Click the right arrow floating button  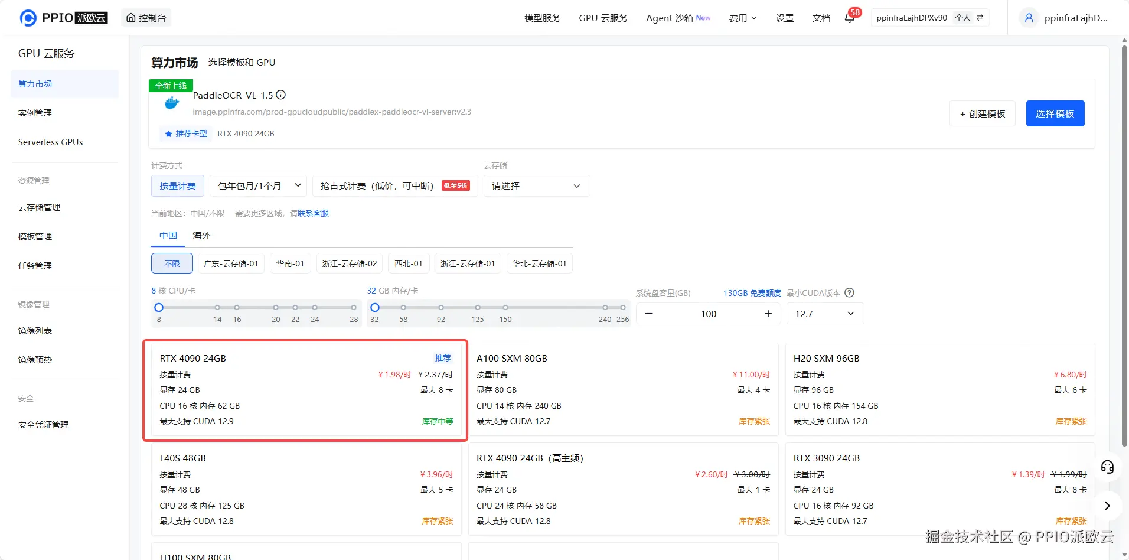[x=1107, y=506]
